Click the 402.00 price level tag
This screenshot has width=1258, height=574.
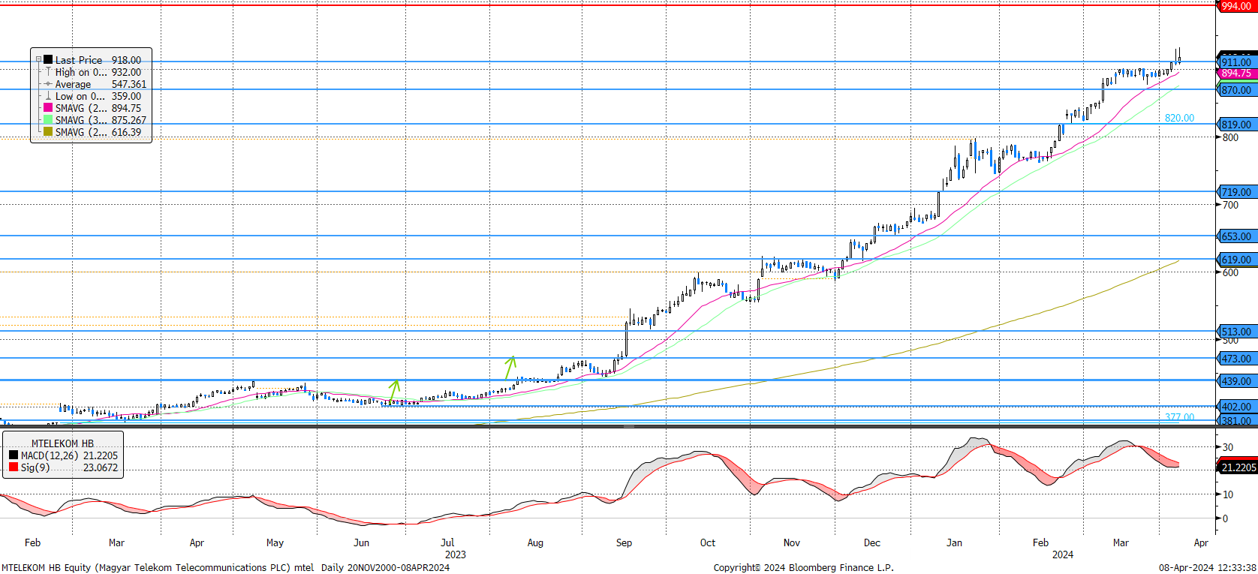(x=1236, y=407)
